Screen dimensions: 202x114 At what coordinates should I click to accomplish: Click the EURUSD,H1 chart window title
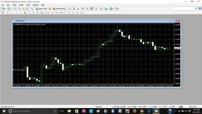(x=20, y=21)
